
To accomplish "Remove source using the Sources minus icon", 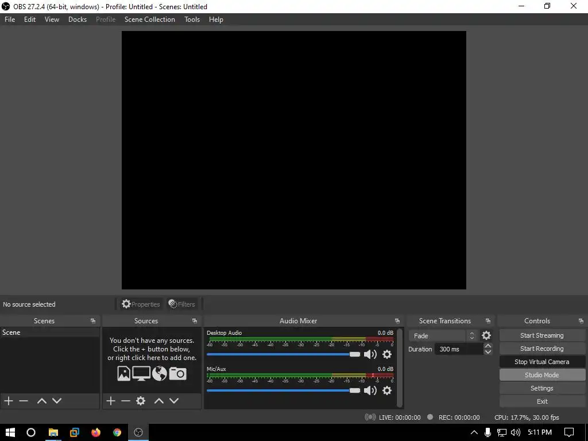I will click(x=126, y=401).
